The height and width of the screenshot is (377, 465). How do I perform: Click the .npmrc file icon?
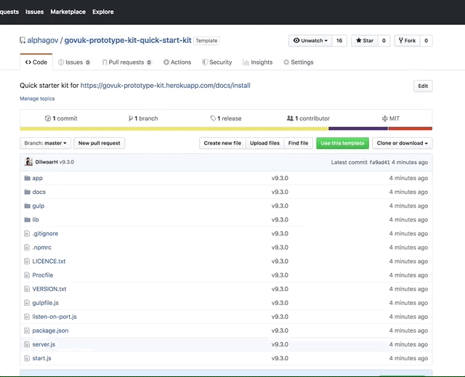27,247
